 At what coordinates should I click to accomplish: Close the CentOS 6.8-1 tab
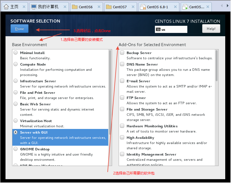click(175, 7)
